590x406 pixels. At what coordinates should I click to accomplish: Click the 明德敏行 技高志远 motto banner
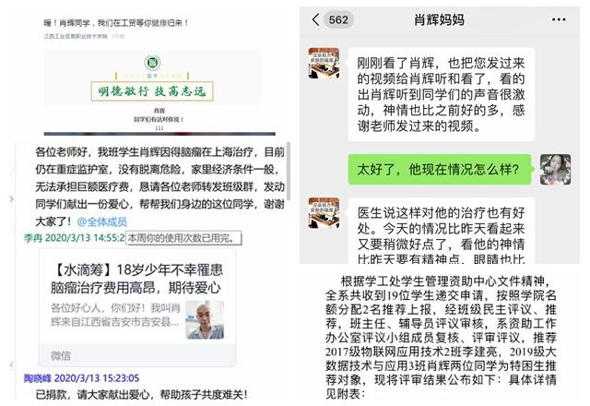pos(152,91)
